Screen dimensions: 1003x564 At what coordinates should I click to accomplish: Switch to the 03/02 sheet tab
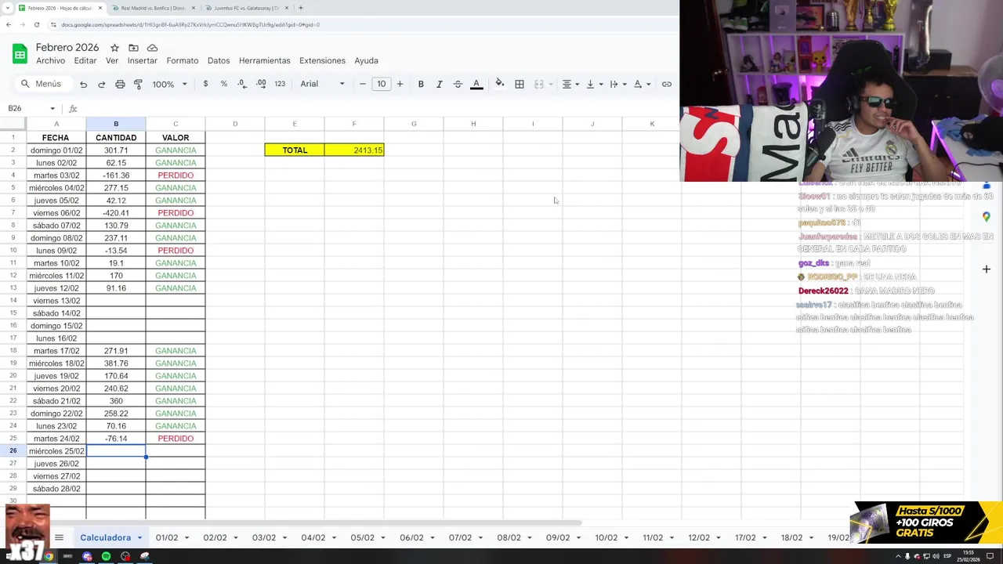click(264, 537)
